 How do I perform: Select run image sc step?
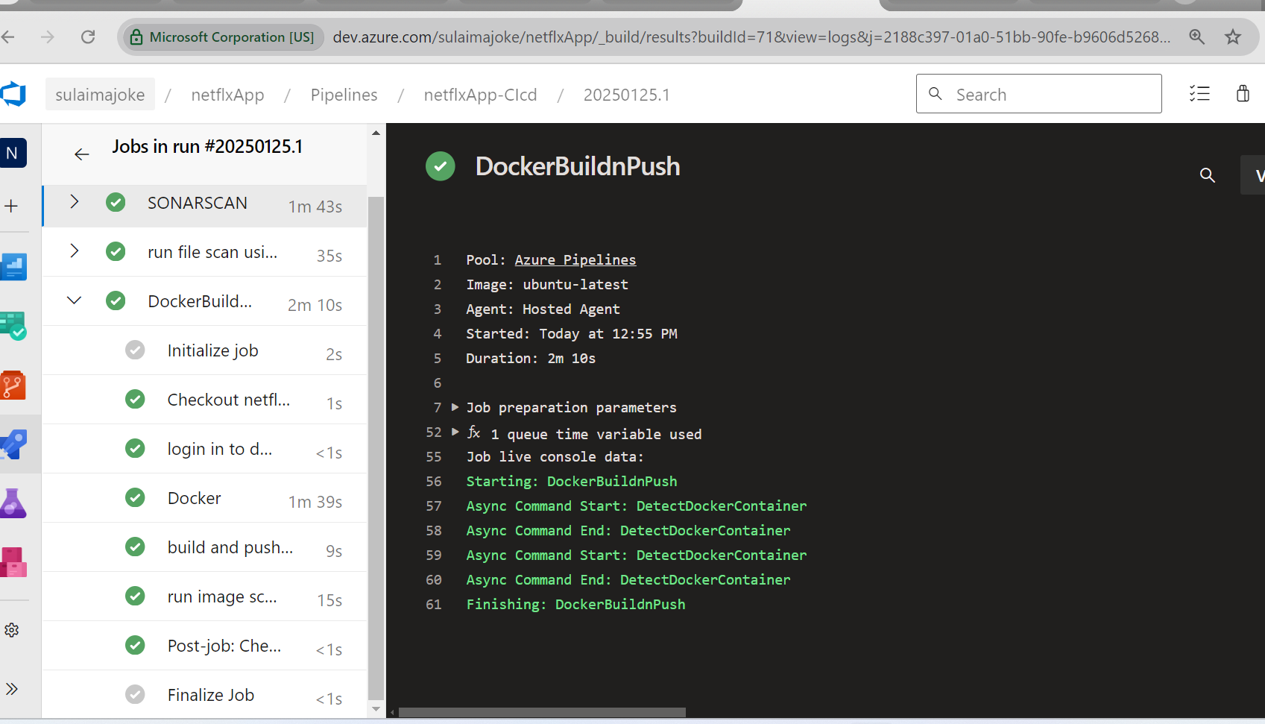[205, 596]
